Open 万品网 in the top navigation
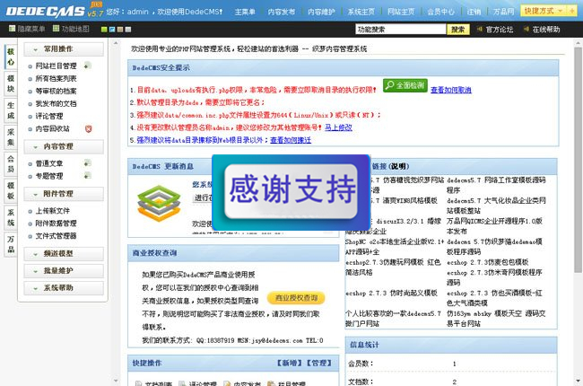The image size is (583, 386). [x=503, y=12]
